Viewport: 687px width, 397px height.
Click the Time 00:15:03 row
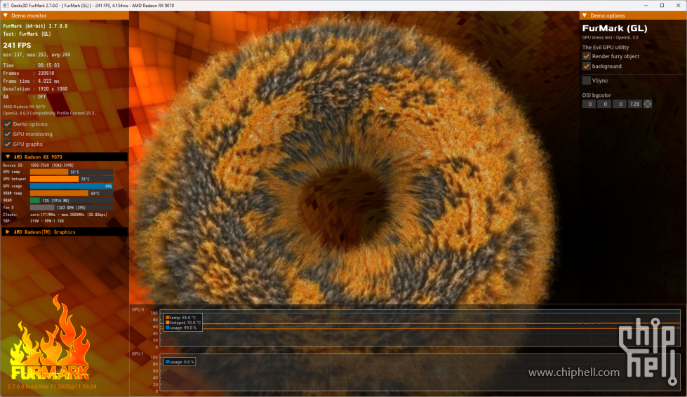(x=31, y=65)
